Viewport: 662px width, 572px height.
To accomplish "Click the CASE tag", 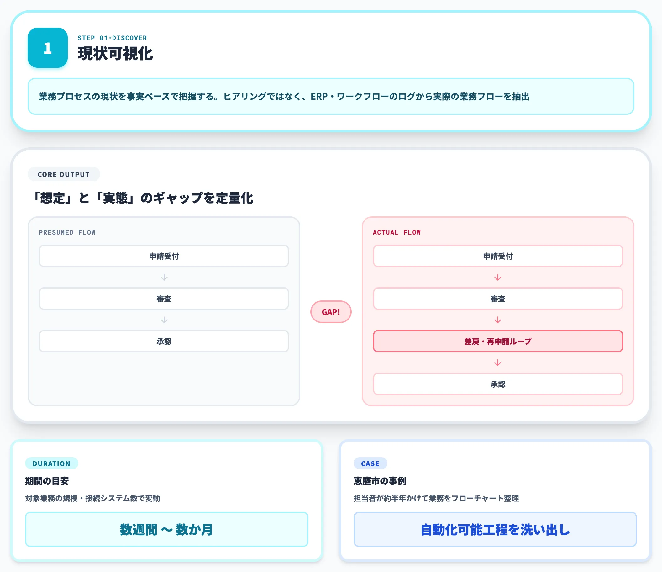I will click(x=370, y=463).
